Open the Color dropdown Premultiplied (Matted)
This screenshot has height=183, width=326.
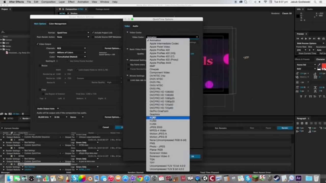(71, 57)
